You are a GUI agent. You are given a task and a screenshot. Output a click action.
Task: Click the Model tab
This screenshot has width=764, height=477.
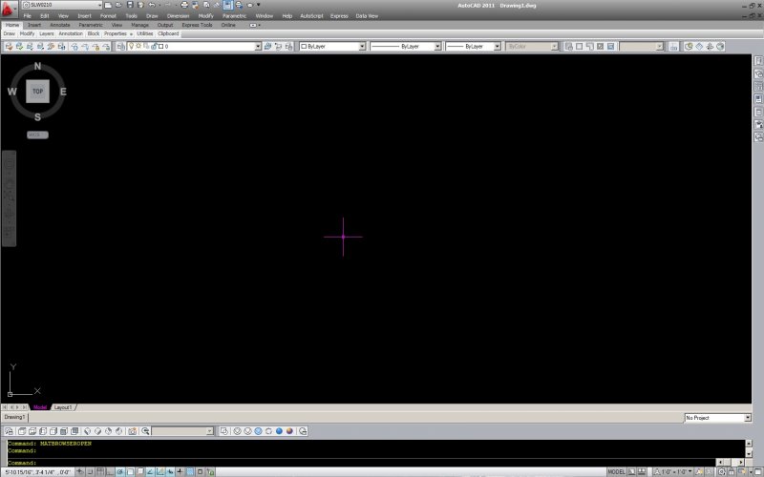[x=40, y=407]
